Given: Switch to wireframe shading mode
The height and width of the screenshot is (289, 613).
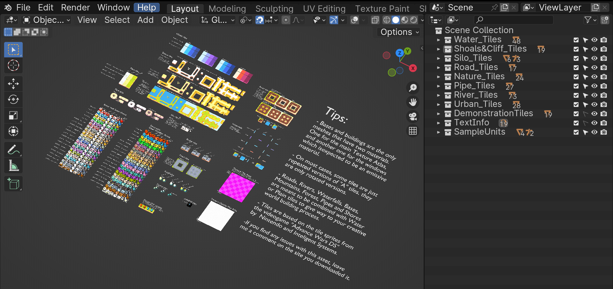Looking at the screenshot, I should pos(387,20).
